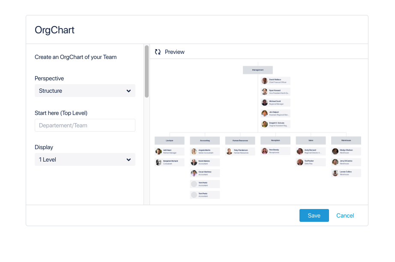
Task: Click the Cancel link
Action: (345, 215)
